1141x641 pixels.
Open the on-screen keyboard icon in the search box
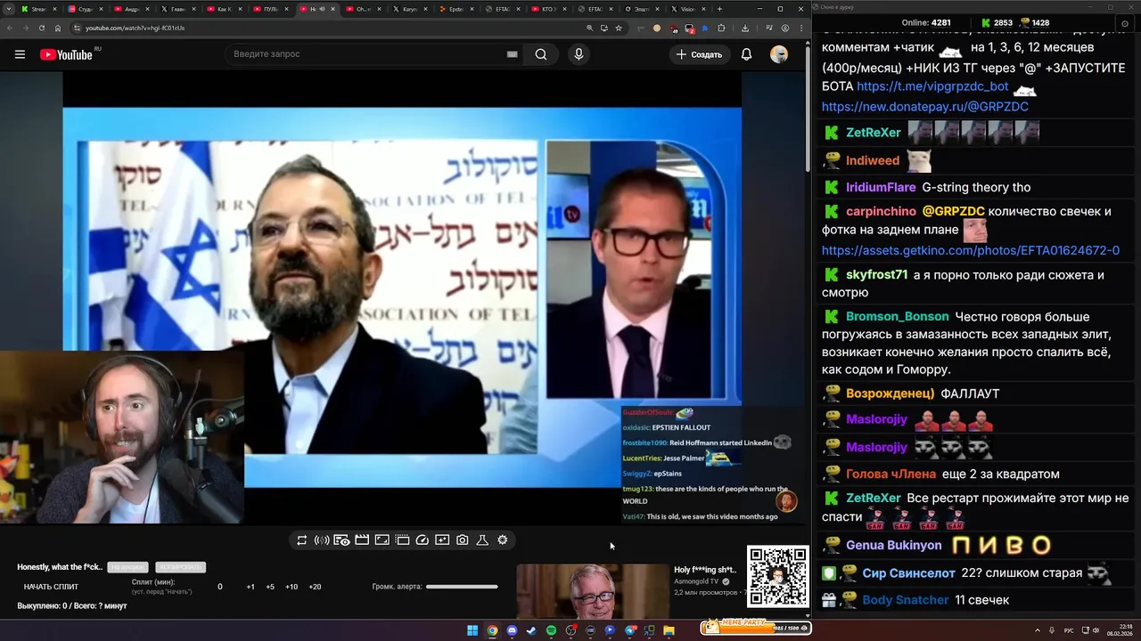tap(512, 54)
